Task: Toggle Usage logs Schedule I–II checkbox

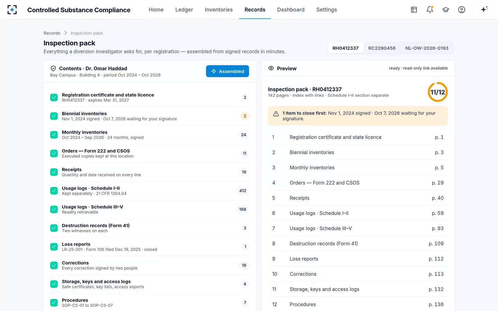Action: tap(54, 191)
